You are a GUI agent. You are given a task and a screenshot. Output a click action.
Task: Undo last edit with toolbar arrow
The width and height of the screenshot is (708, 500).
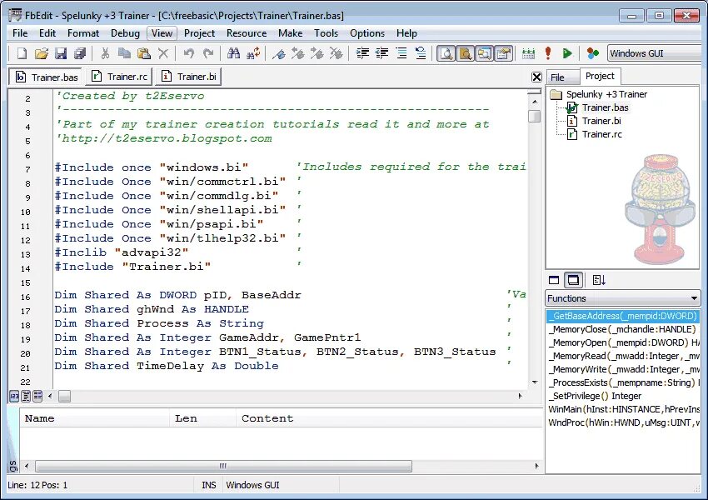click(189, 53)
